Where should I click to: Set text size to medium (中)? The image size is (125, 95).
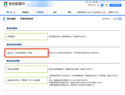point(102,5)
